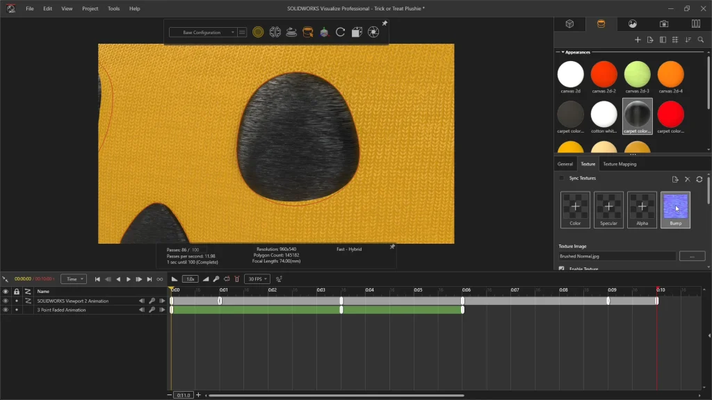This screenshot has width=712, height=400.
Task: Click the turntable icon in main toolbar
Action: coord(291,32)
